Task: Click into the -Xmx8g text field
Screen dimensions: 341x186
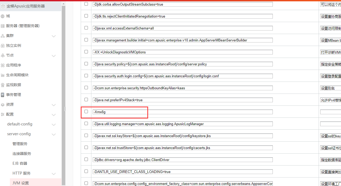Action: 182,112
